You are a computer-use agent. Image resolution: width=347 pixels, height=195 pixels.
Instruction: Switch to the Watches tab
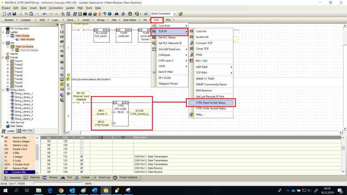point(32,177)
